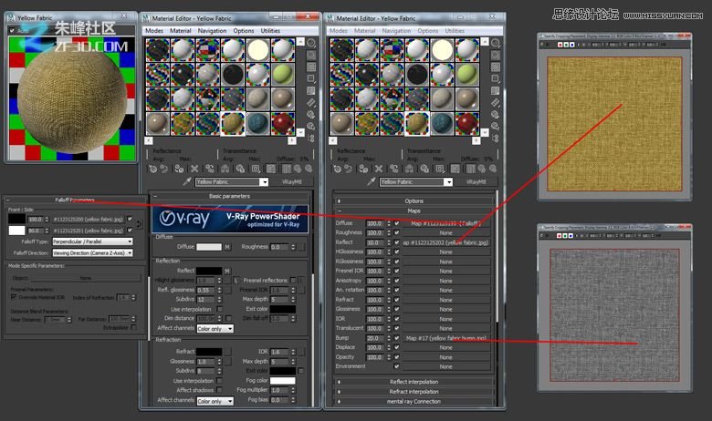Viewport: 712px width, 421px height.
Task: Open Options menu in Basic parameters editor
Action: click(x=244, y=31)
